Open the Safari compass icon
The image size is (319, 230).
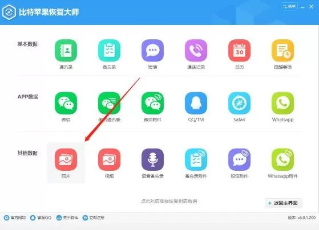click(240, 103)
